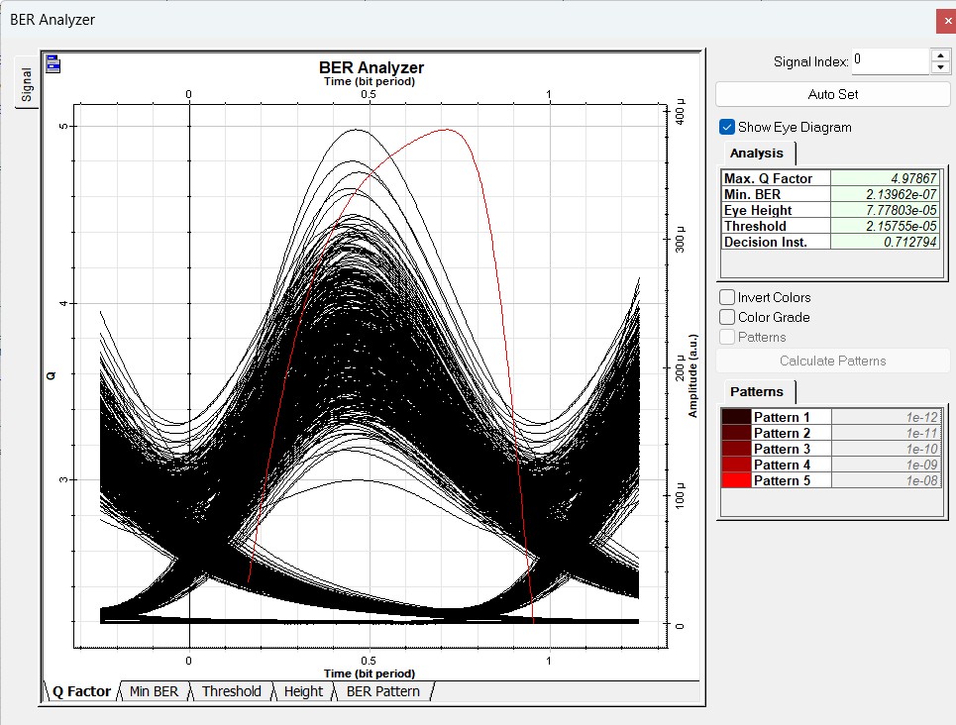Viewport: 956px width, 725px height.
Task: Switch to the Min BER tab
Action: [154, 691]
